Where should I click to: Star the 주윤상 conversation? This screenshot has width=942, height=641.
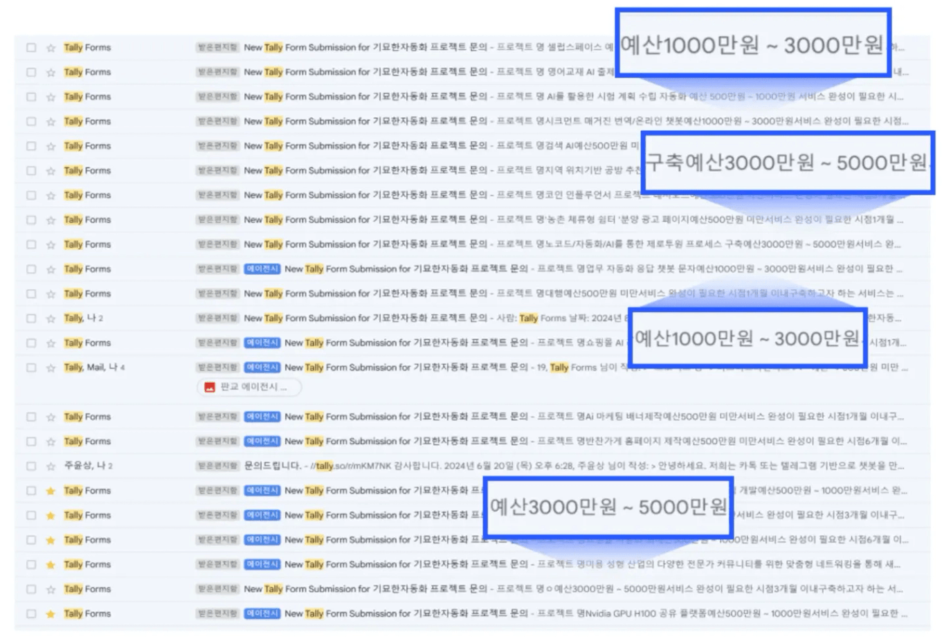pyautogui.click(x=51, y=466)
